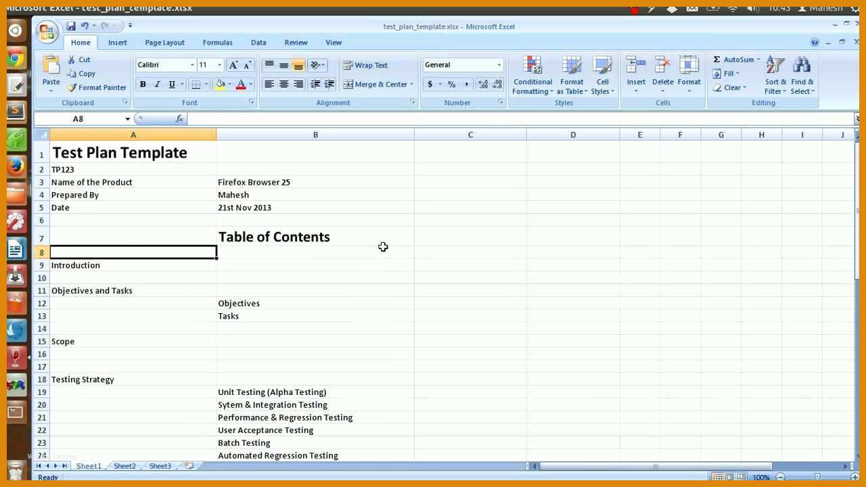Expand the General number format dropdown
The width and height of the screenshot is (866, 487).
click(x=499, y=65)
